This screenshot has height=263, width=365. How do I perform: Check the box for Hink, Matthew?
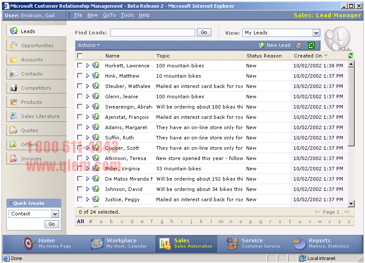click(x=80, y=76)
